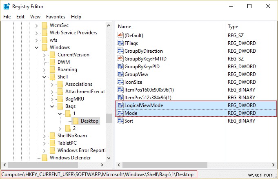
Task: Click the Registry Editor app icon in title bar
Action: point(6,7)
